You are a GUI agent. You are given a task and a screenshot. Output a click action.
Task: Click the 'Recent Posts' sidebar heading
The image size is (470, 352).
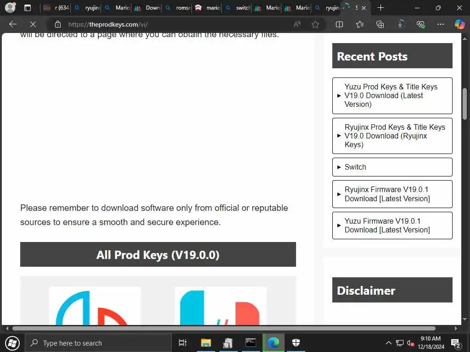click(392, 55)
